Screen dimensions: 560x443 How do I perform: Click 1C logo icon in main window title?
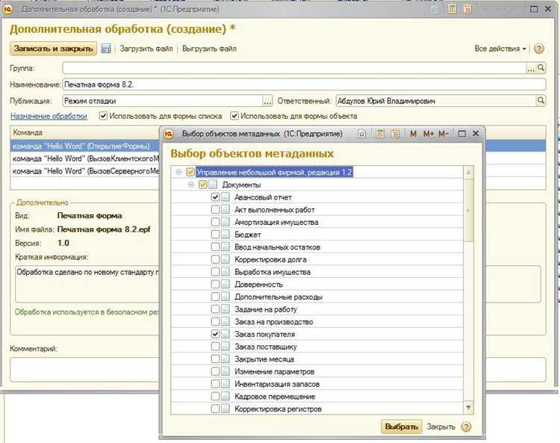(8, 9)
